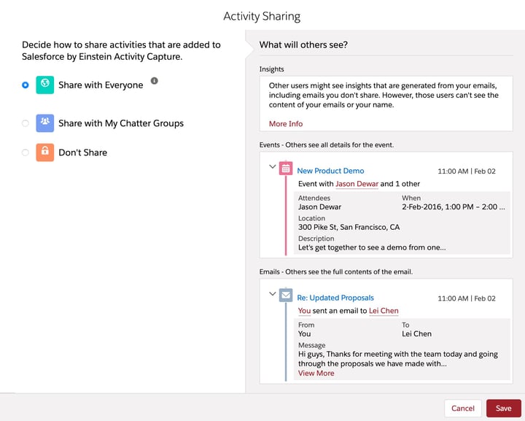
Task: Click View More under the email message
Action: point(316,373)
